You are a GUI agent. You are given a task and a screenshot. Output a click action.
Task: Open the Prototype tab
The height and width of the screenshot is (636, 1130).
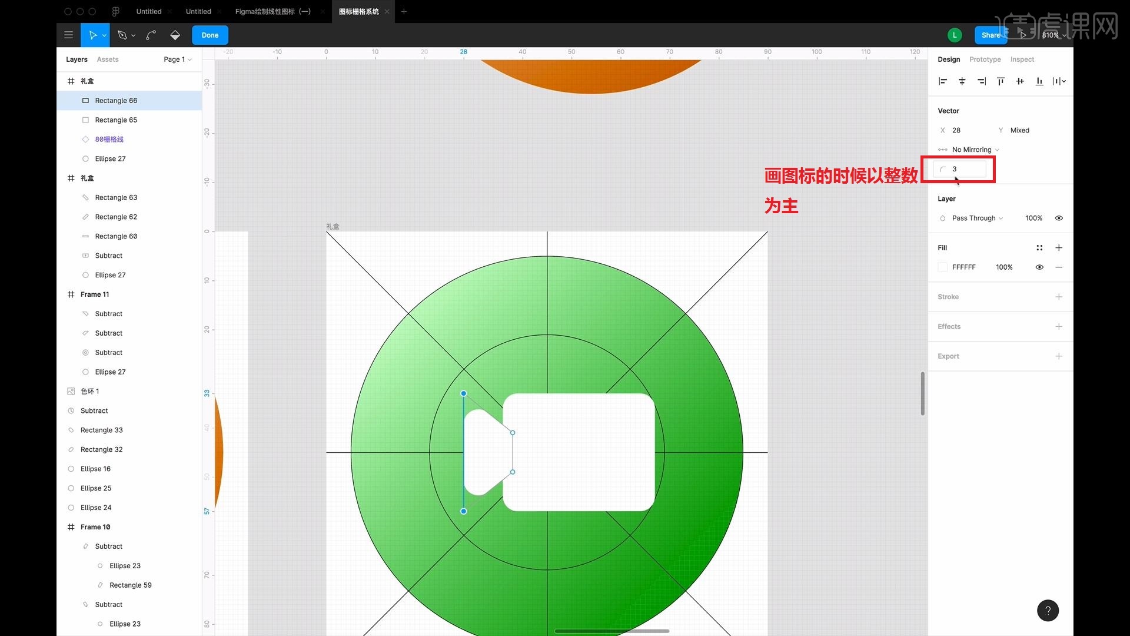985,59
